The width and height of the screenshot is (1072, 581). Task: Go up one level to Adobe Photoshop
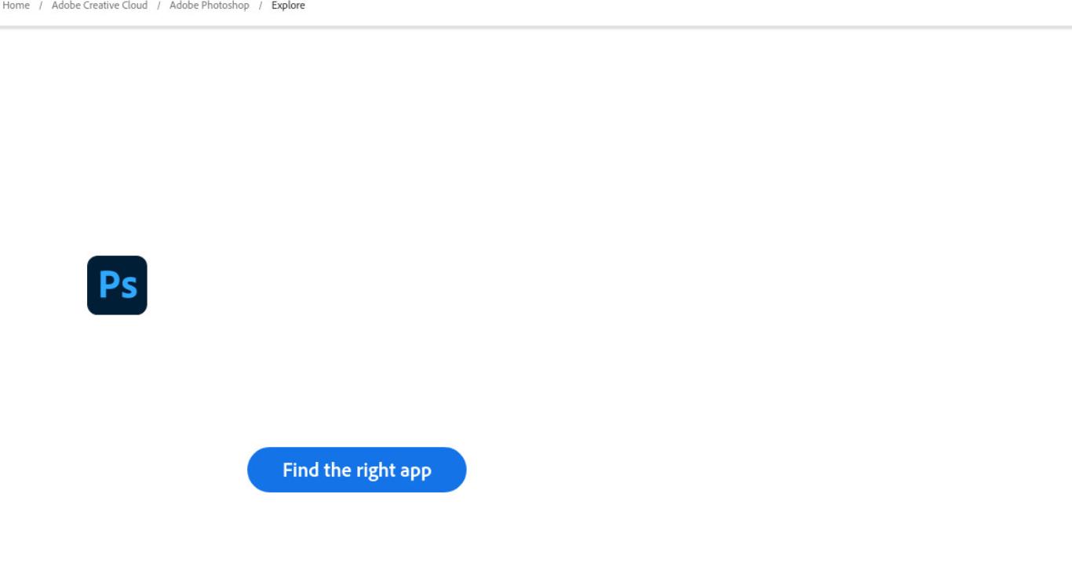tap(210, 5)
